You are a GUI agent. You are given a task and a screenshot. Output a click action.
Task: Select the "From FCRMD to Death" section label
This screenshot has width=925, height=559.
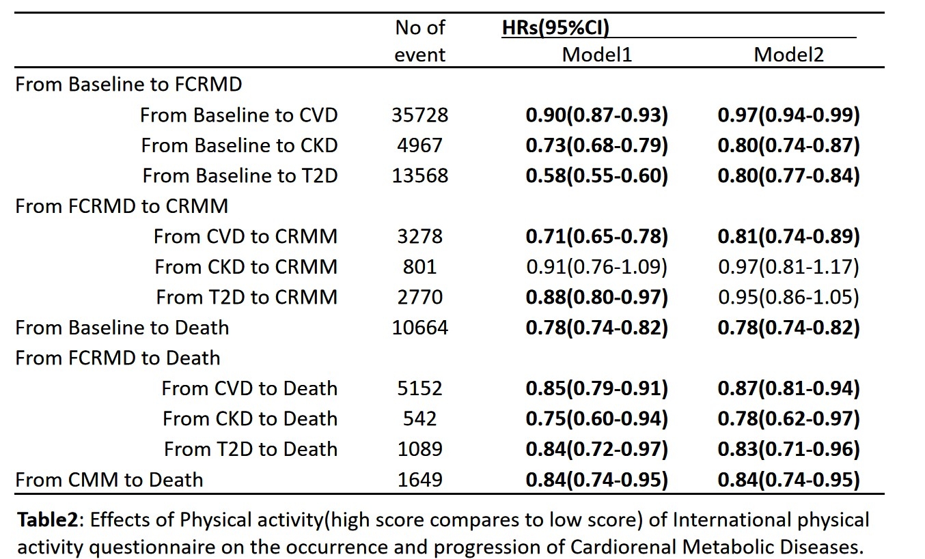[118, 358]
